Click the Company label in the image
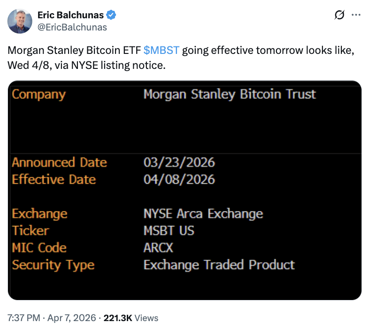Viewport: 369px width, 330px height. click(38, 94)
